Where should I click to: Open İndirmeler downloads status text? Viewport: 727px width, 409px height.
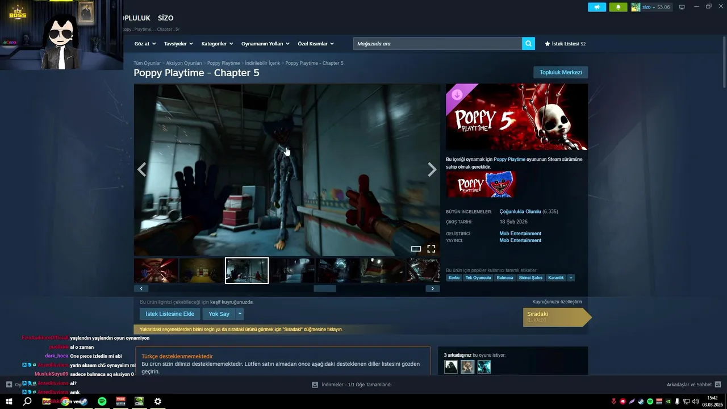(356, 385)
